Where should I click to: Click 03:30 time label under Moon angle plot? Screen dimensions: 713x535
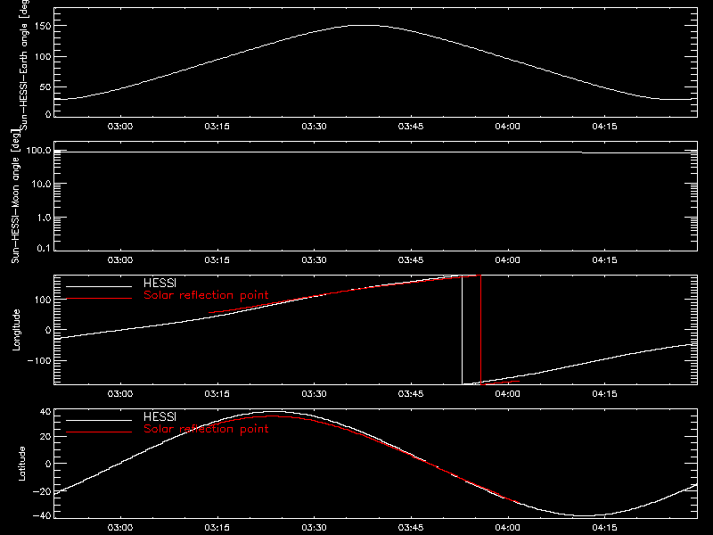click(x=314, y=260)
